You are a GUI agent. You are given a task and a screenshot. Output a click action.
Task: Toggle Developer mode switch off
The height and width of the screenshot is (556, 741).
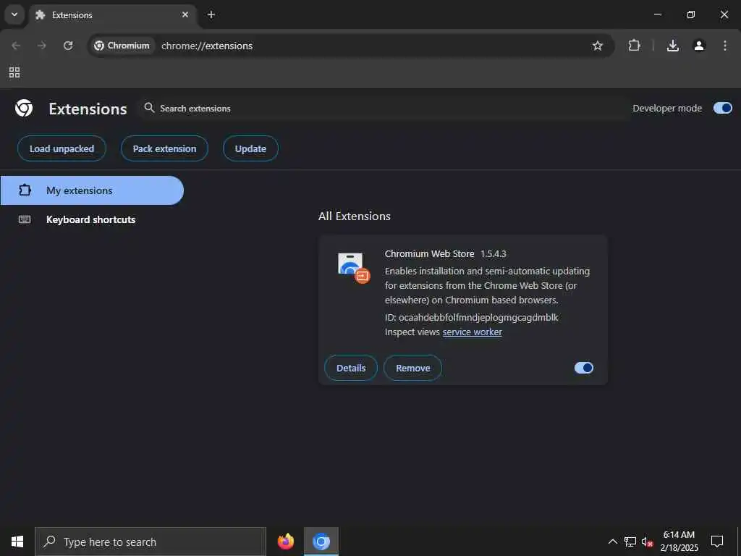(x=723, y=109)
